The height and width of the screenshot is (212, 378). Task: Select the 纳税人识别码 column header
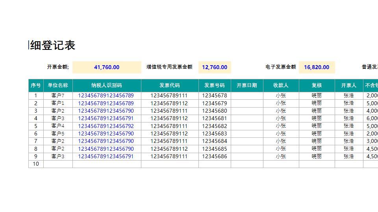[107, 86]
